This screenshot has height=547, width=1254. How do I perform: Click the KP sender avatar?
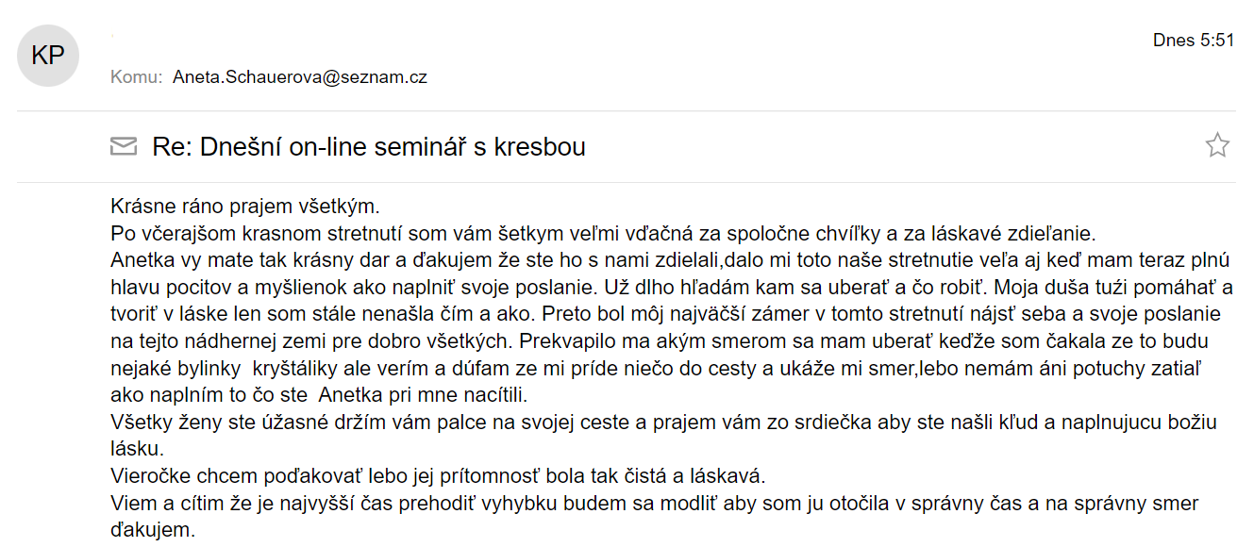[48, 57]
